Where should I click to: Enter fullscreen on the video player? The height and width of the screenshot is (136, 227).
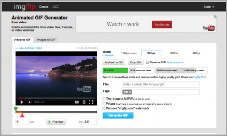tap(91, 102)
